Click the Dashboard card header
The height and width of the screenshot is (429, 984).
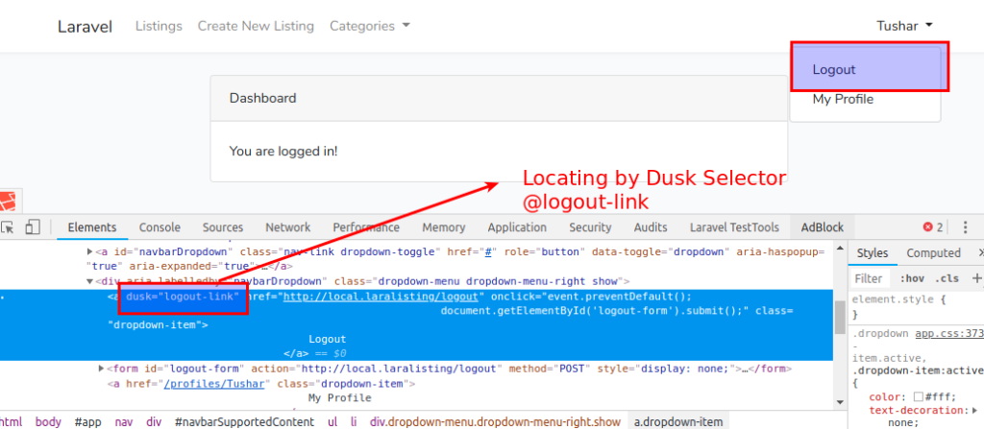click(x=499, y=98)
